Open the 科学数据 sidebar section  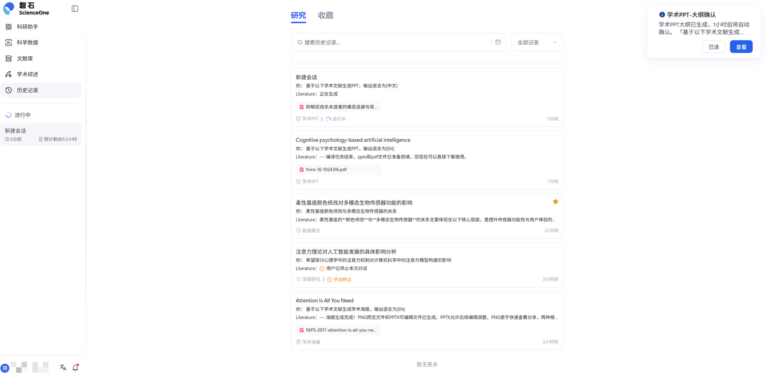(x=26, y=42)
